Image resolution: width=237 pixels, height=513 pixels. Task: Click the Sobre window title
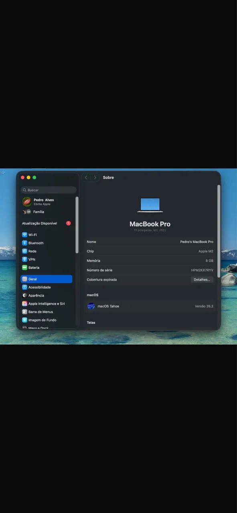(108, 178)
